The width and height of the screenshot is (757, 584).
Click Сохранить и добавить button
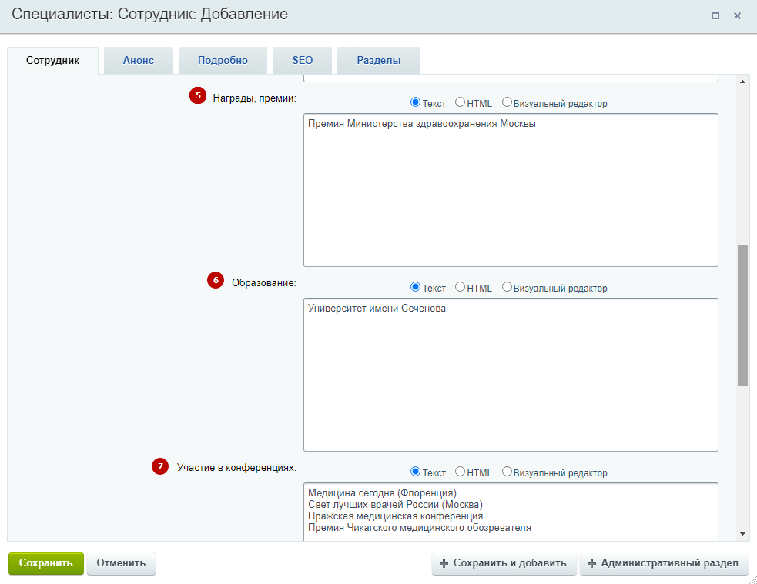click(504, 563)
